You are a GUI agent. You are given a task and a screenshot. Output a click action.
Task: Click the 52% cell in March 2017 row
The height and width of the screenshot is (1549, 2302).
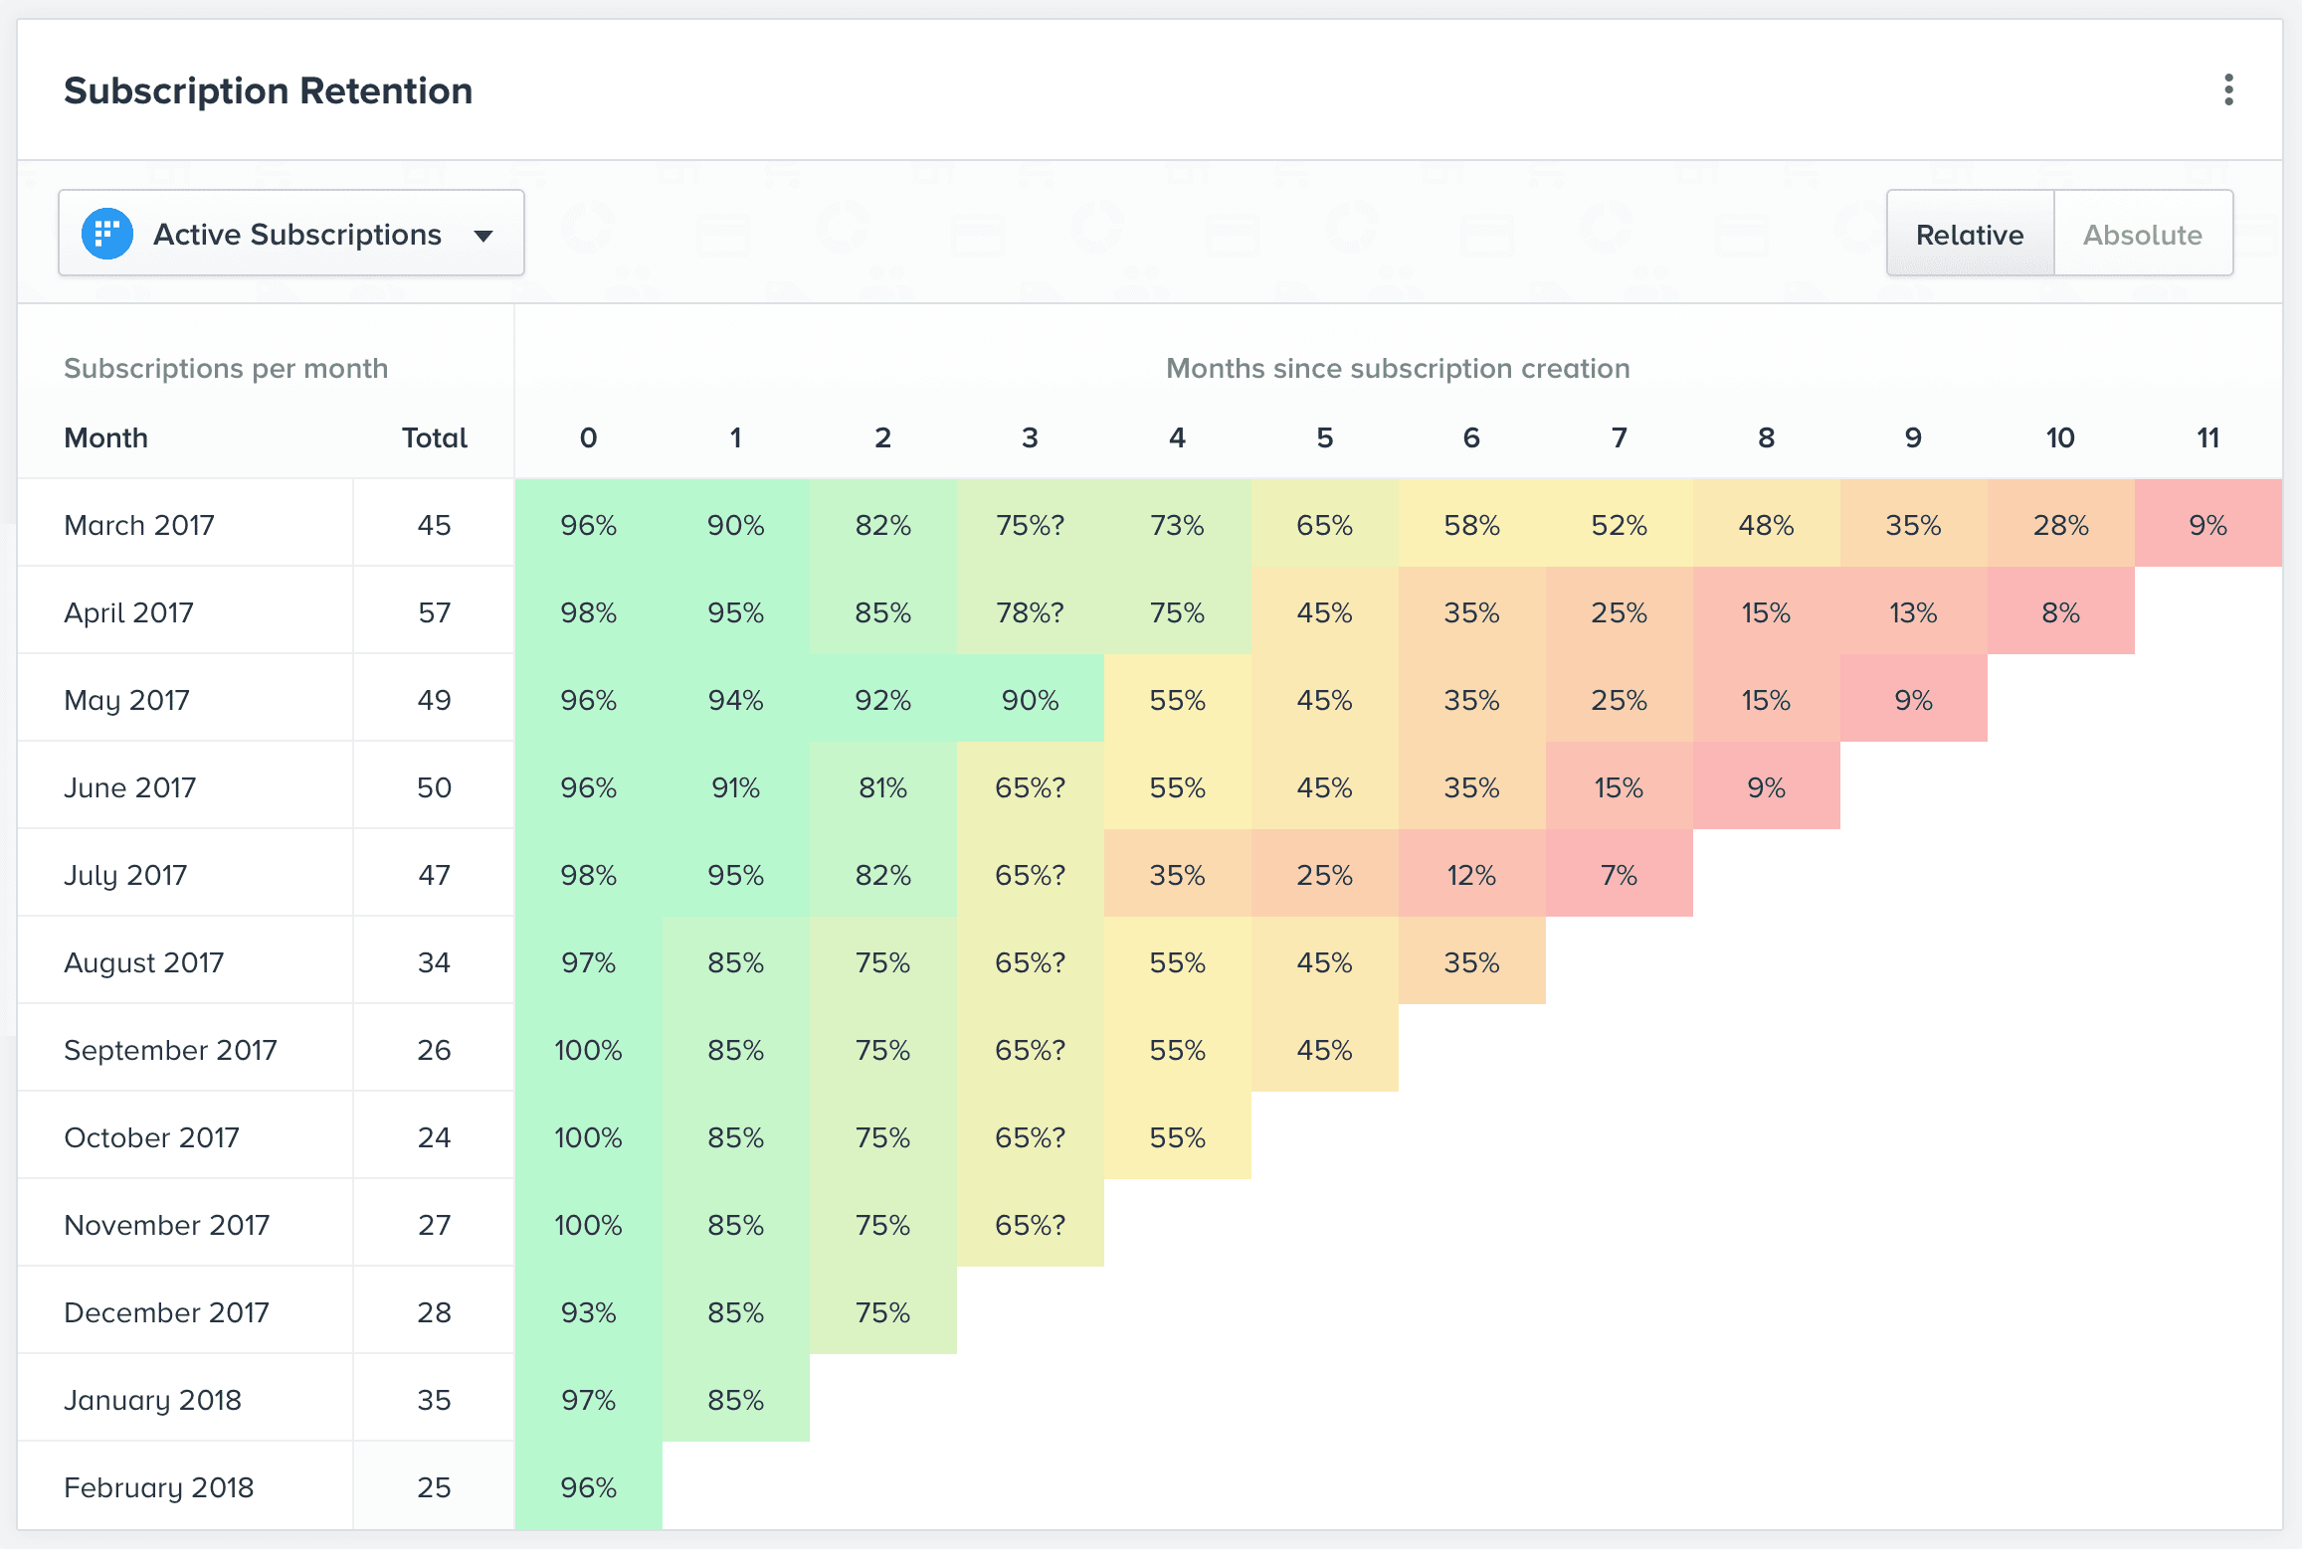(1620, 523)
